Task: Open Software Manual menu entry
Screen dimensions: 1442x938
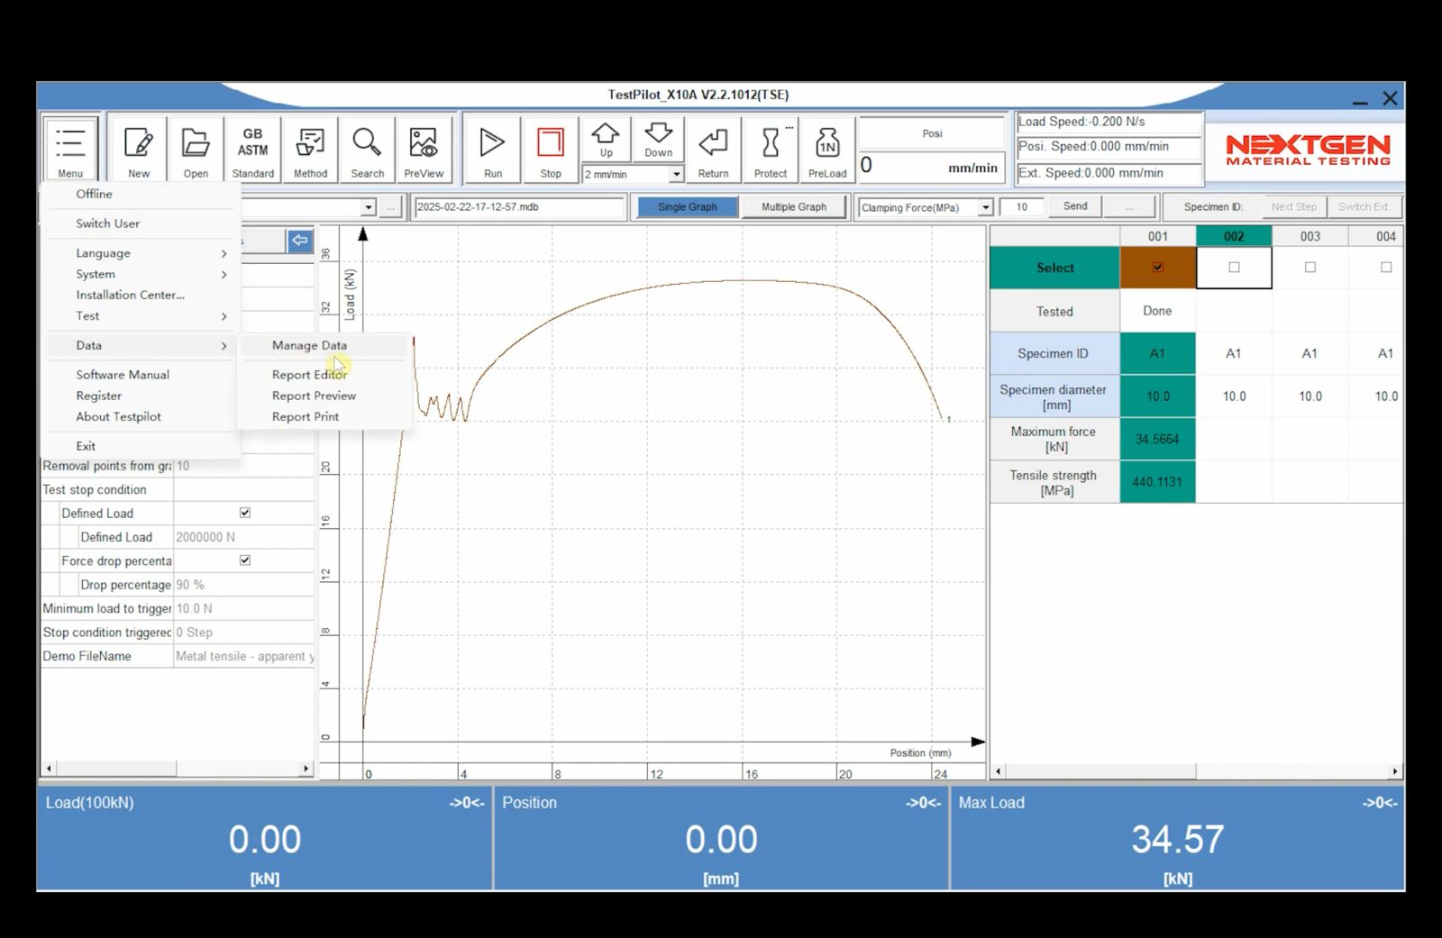Action: pyautogui.click(x=123, y=375)
